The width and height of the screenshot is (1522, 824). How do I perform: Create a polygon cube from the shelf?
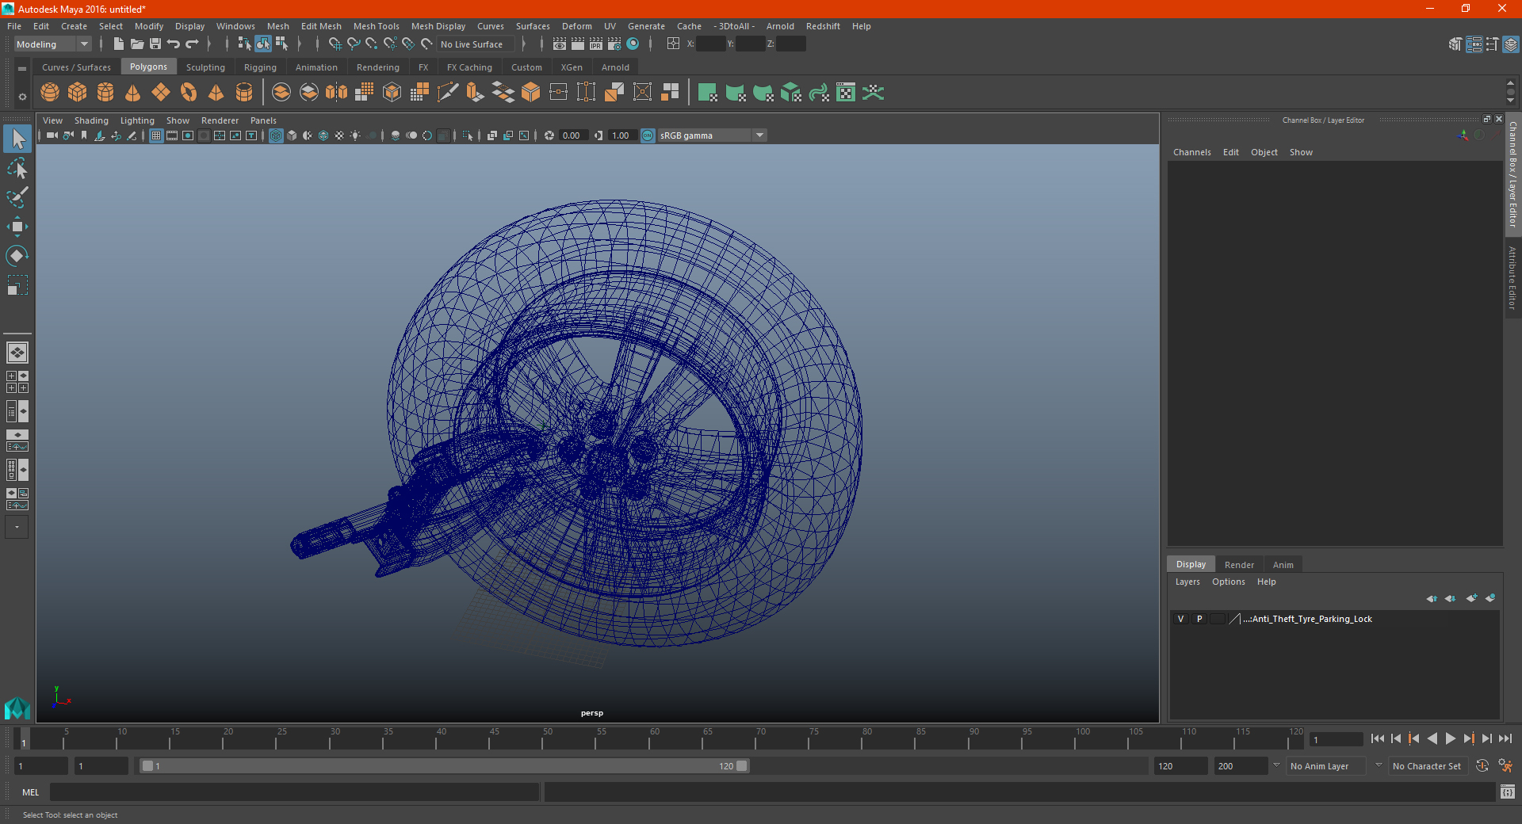[x=78, y=93]
